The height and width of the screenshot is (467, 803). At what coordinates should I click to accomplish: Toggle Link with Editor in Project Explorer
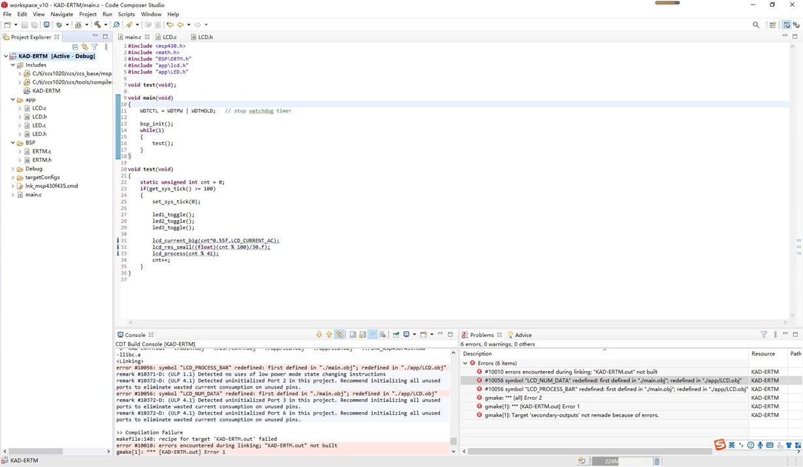click(85, 47)
